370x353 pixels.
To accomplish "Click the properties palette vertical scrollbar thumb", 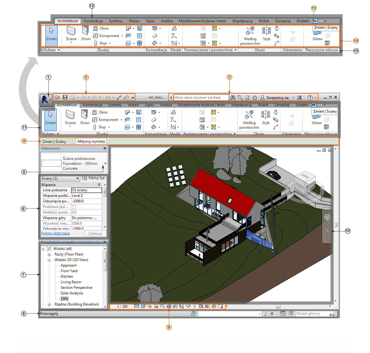I will pyautogui.click(x=105, y=193).
